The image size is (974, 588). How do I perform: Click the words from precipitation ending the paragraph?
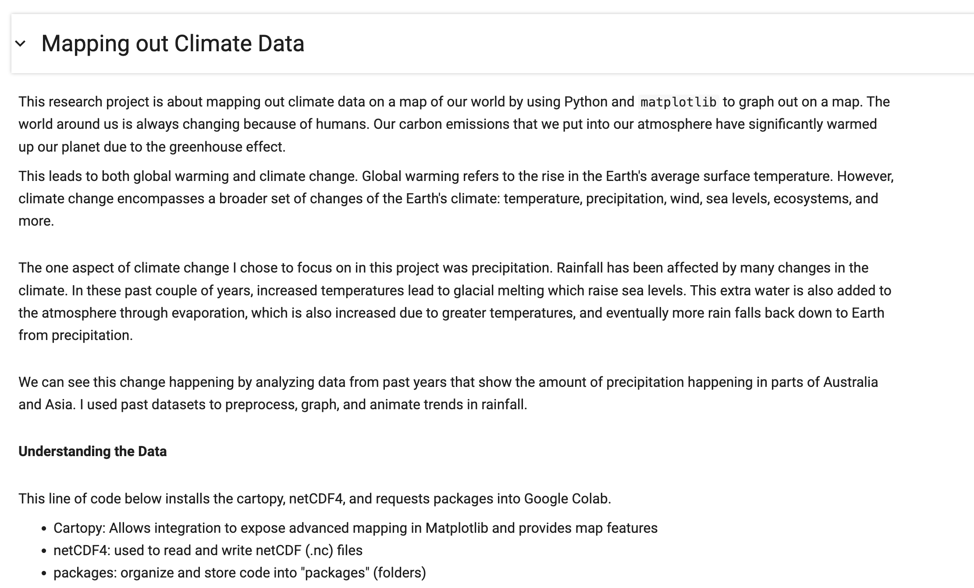(x=75, y=335)
